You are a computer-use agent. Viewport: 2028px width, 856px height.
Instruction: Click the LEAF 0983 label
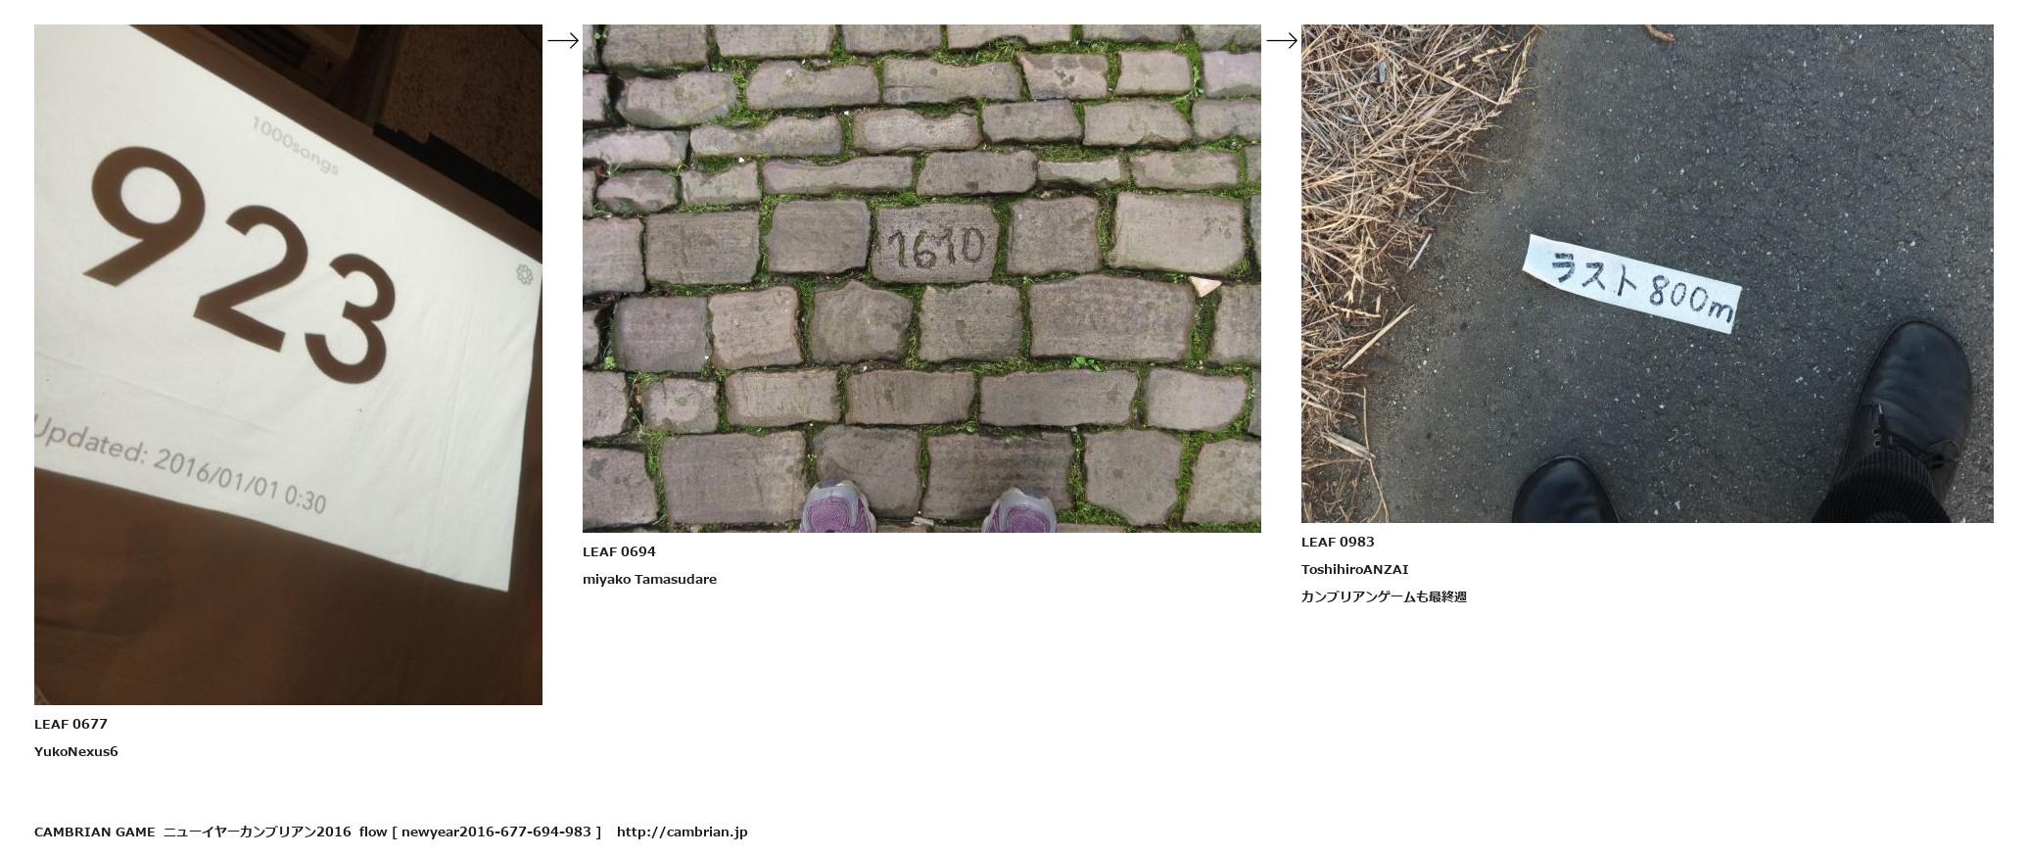1338,542
